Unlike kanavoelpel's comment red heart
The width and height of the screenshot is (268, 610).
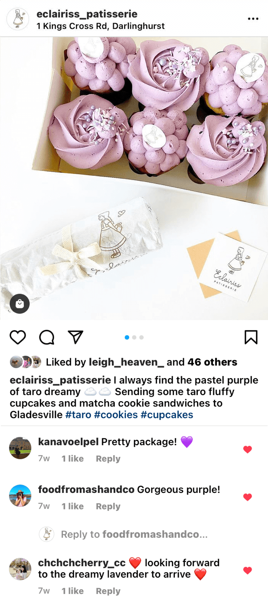pyautogui.click(x=248, y=450)
